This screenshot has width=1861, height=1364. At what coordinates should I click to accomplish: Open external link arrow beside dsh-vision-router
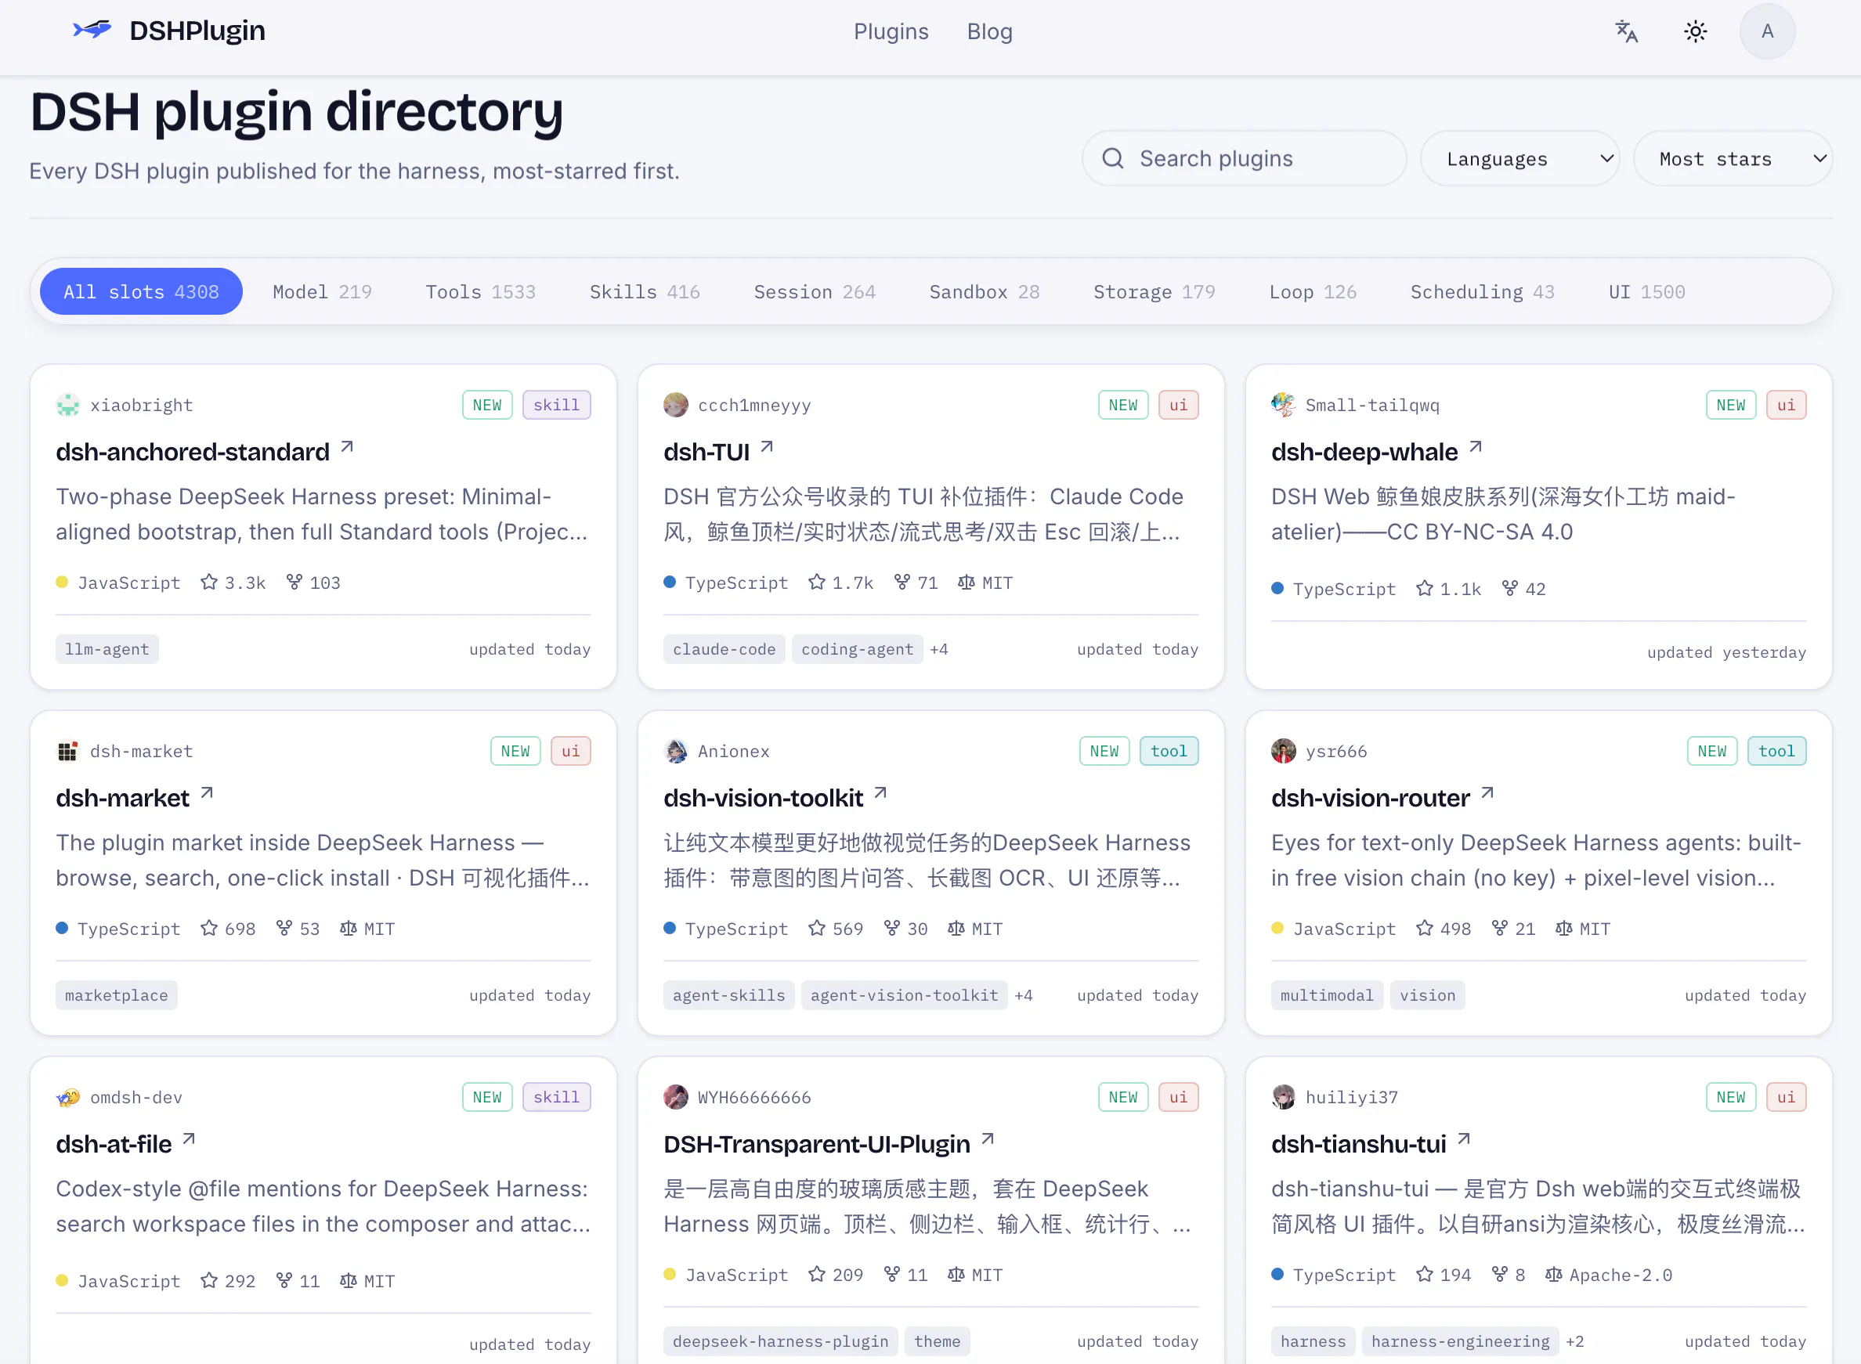pos(1487,793)
